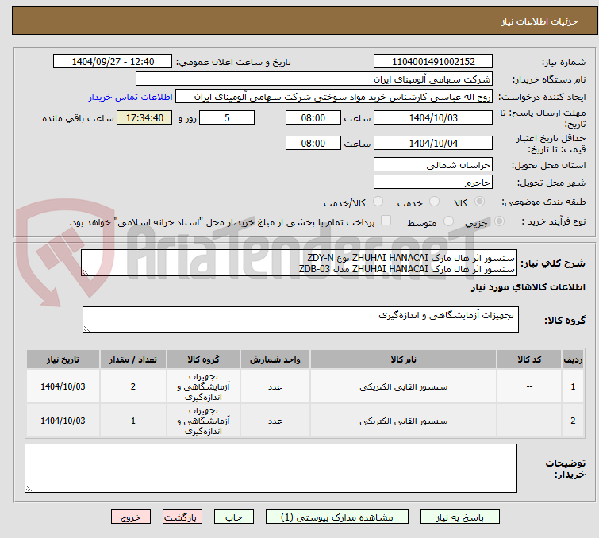This screenshot has height=538, width=599.
Task: Click row 2 need date 1404/10/03
Action: pyautogui.click(x=63, y=421)
